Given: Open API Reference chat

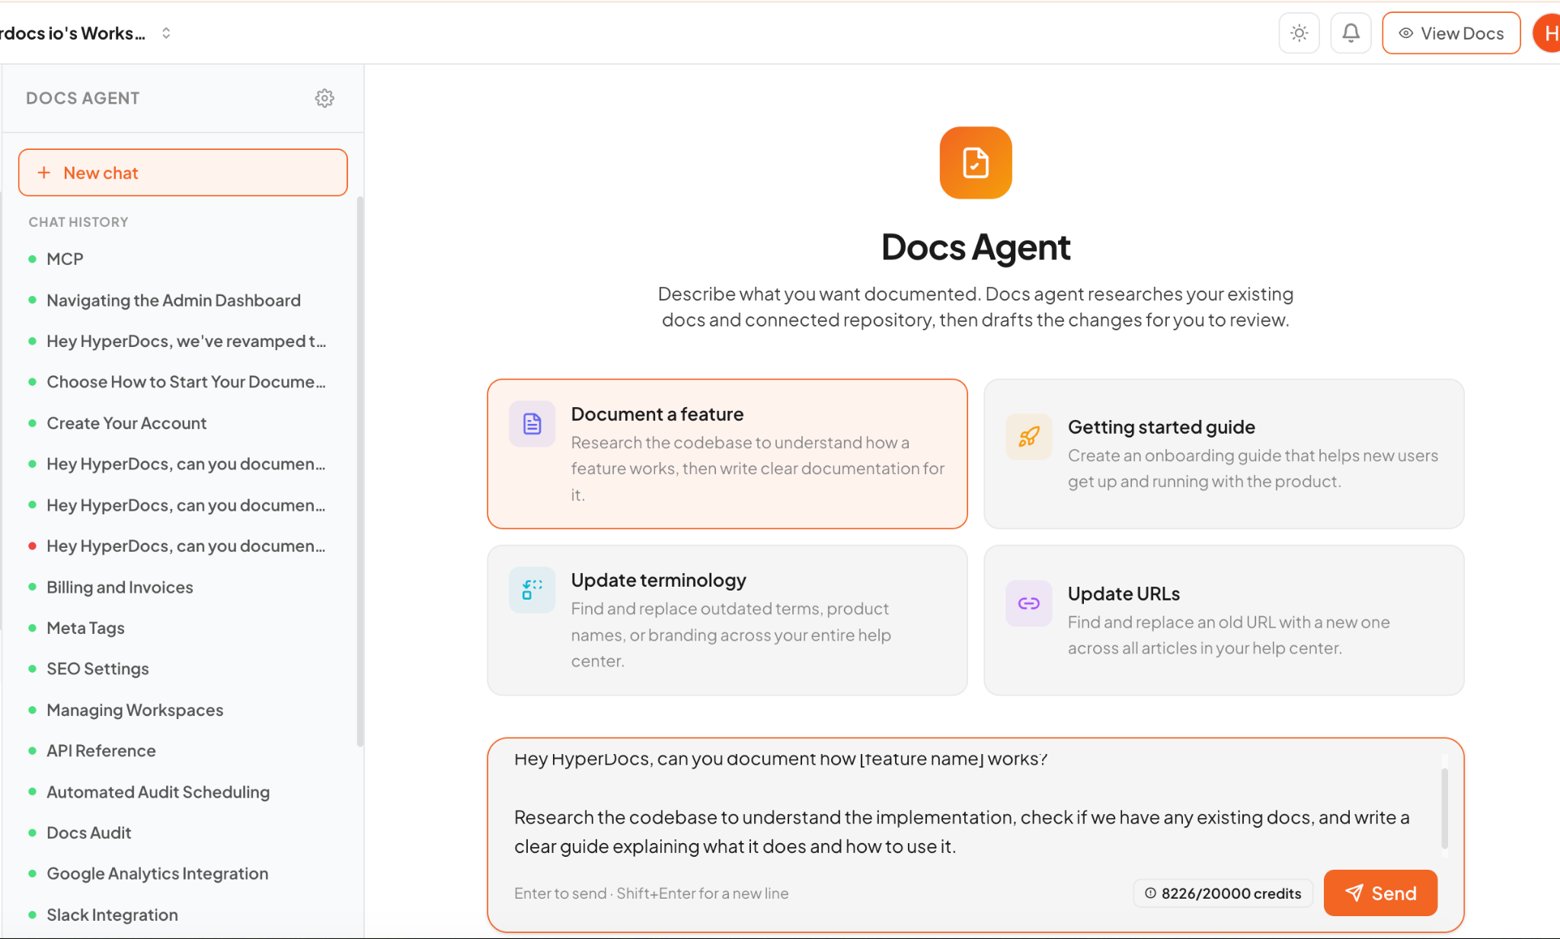Looking at the screenshot, I should coord(101,750).
